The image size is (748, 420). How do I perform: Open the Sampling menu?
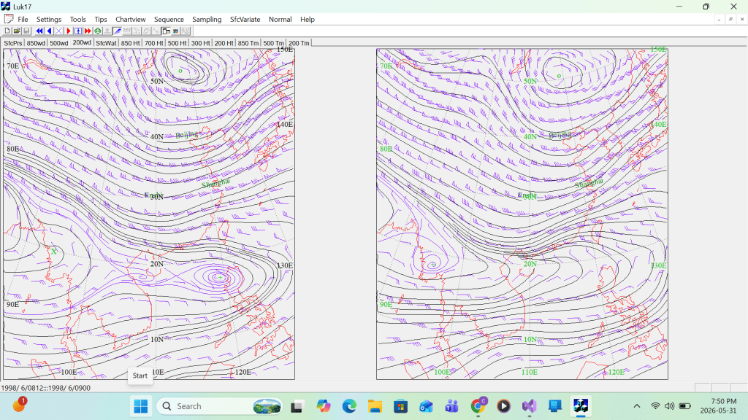pos(207,20)
